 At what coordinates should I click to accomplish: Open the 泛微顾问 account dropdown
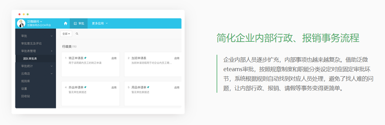(x=35, y=21)
